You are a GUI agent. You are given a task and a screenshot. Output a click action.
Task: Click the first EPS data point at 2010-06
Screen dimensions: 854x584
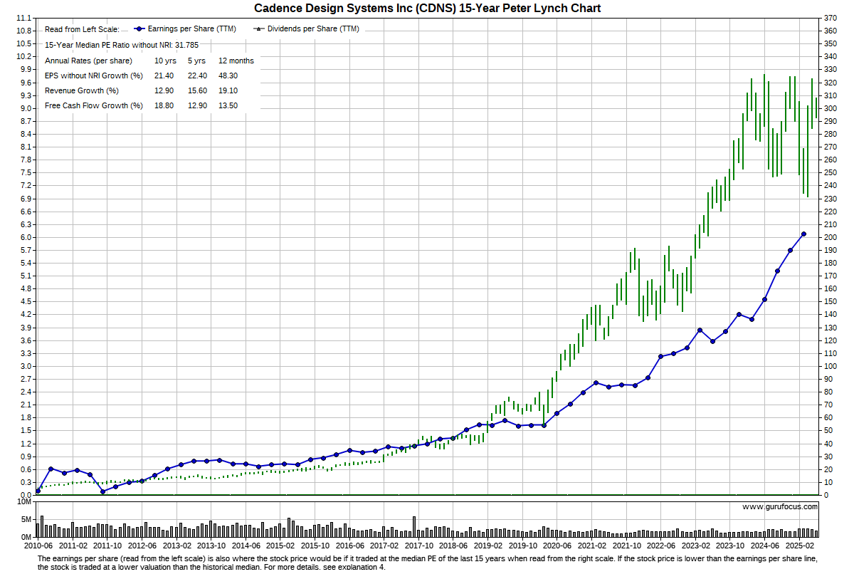coord(38,491)
